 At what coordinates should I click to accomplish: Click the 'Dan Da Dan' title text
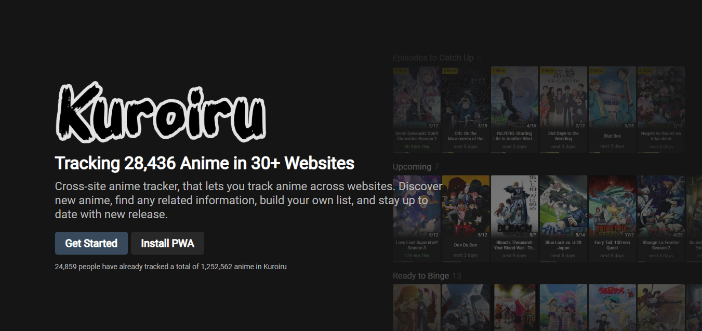[466, 245]
